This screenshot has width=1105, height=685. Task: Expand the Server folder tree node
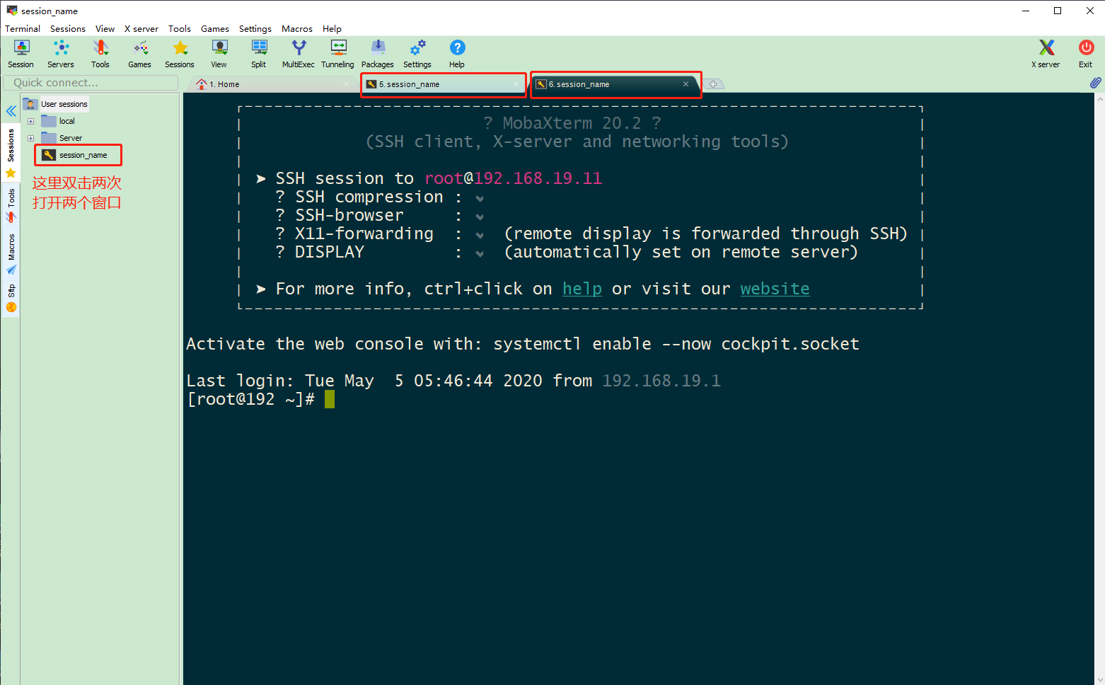pyautogui.click(x=30, y=138)
